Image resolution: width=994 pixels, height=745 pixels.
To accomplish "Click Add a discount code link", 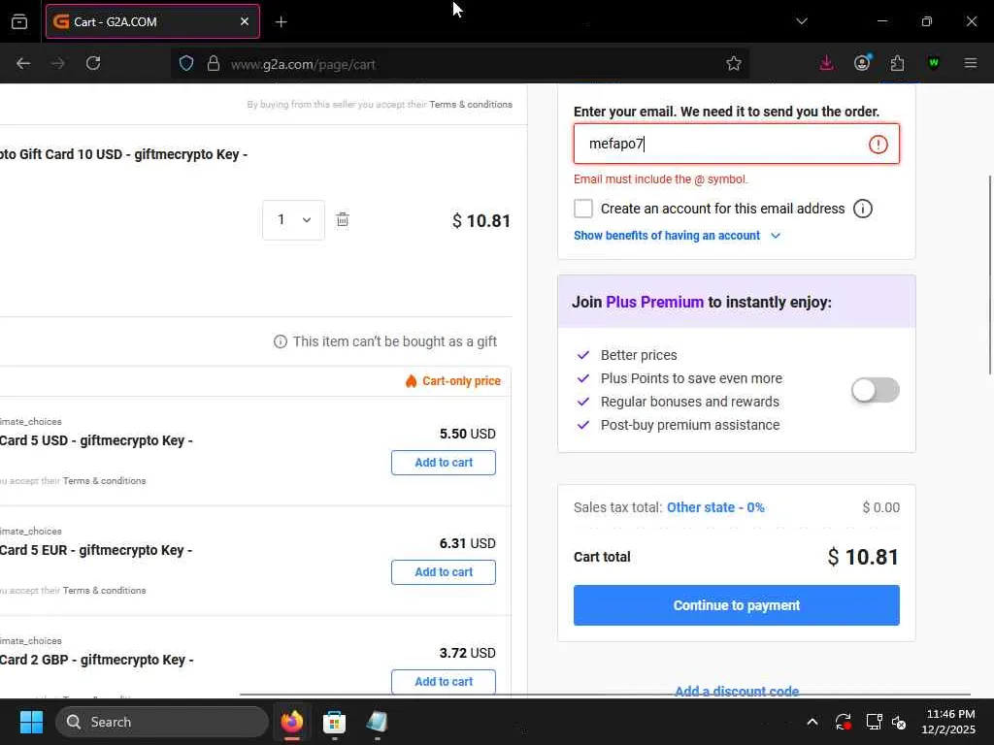I will [x=737, y=691].
